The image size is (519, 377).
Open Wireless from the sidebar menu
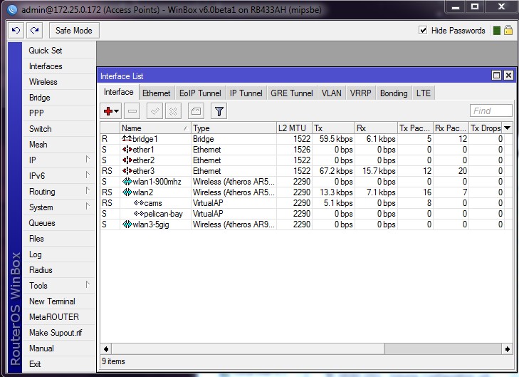[43, 82]
